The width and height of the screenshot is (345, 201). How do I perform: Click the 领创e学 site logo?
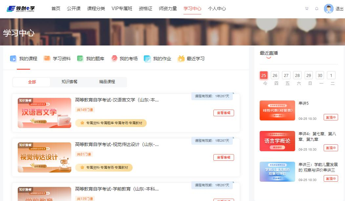point(20,9)
